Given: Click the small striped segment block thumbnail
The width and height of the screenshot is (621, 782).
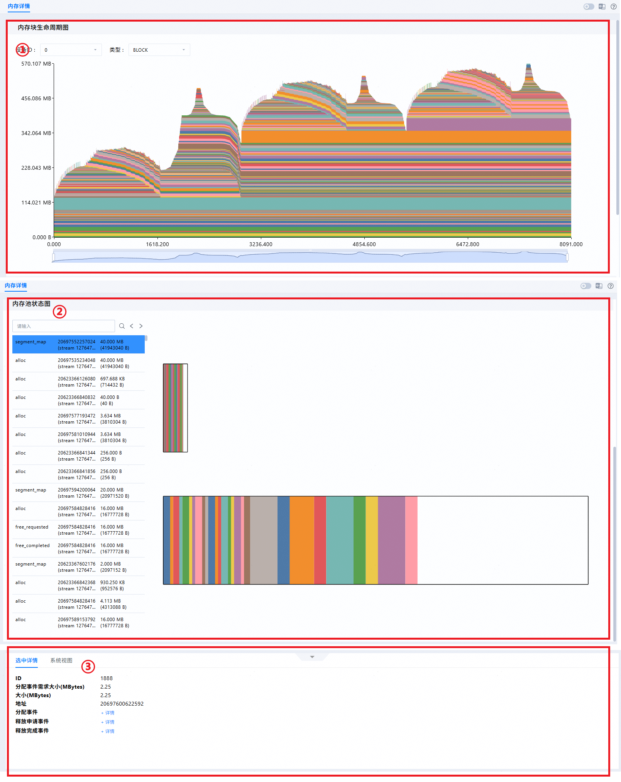Looking at the screenshot, I should point(175,408).
